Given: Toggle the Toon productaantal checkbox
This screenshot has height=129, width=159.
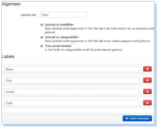Looking at the screenshot, I should click(x=42, y=46).
